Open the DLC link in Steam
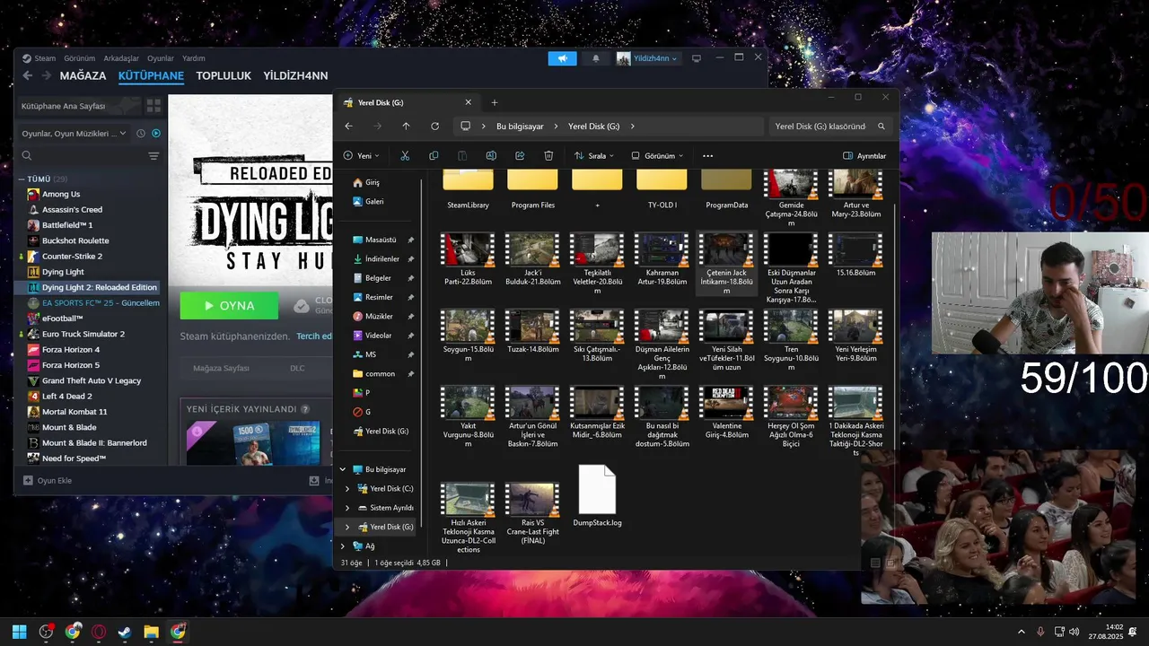 point(297,368)
